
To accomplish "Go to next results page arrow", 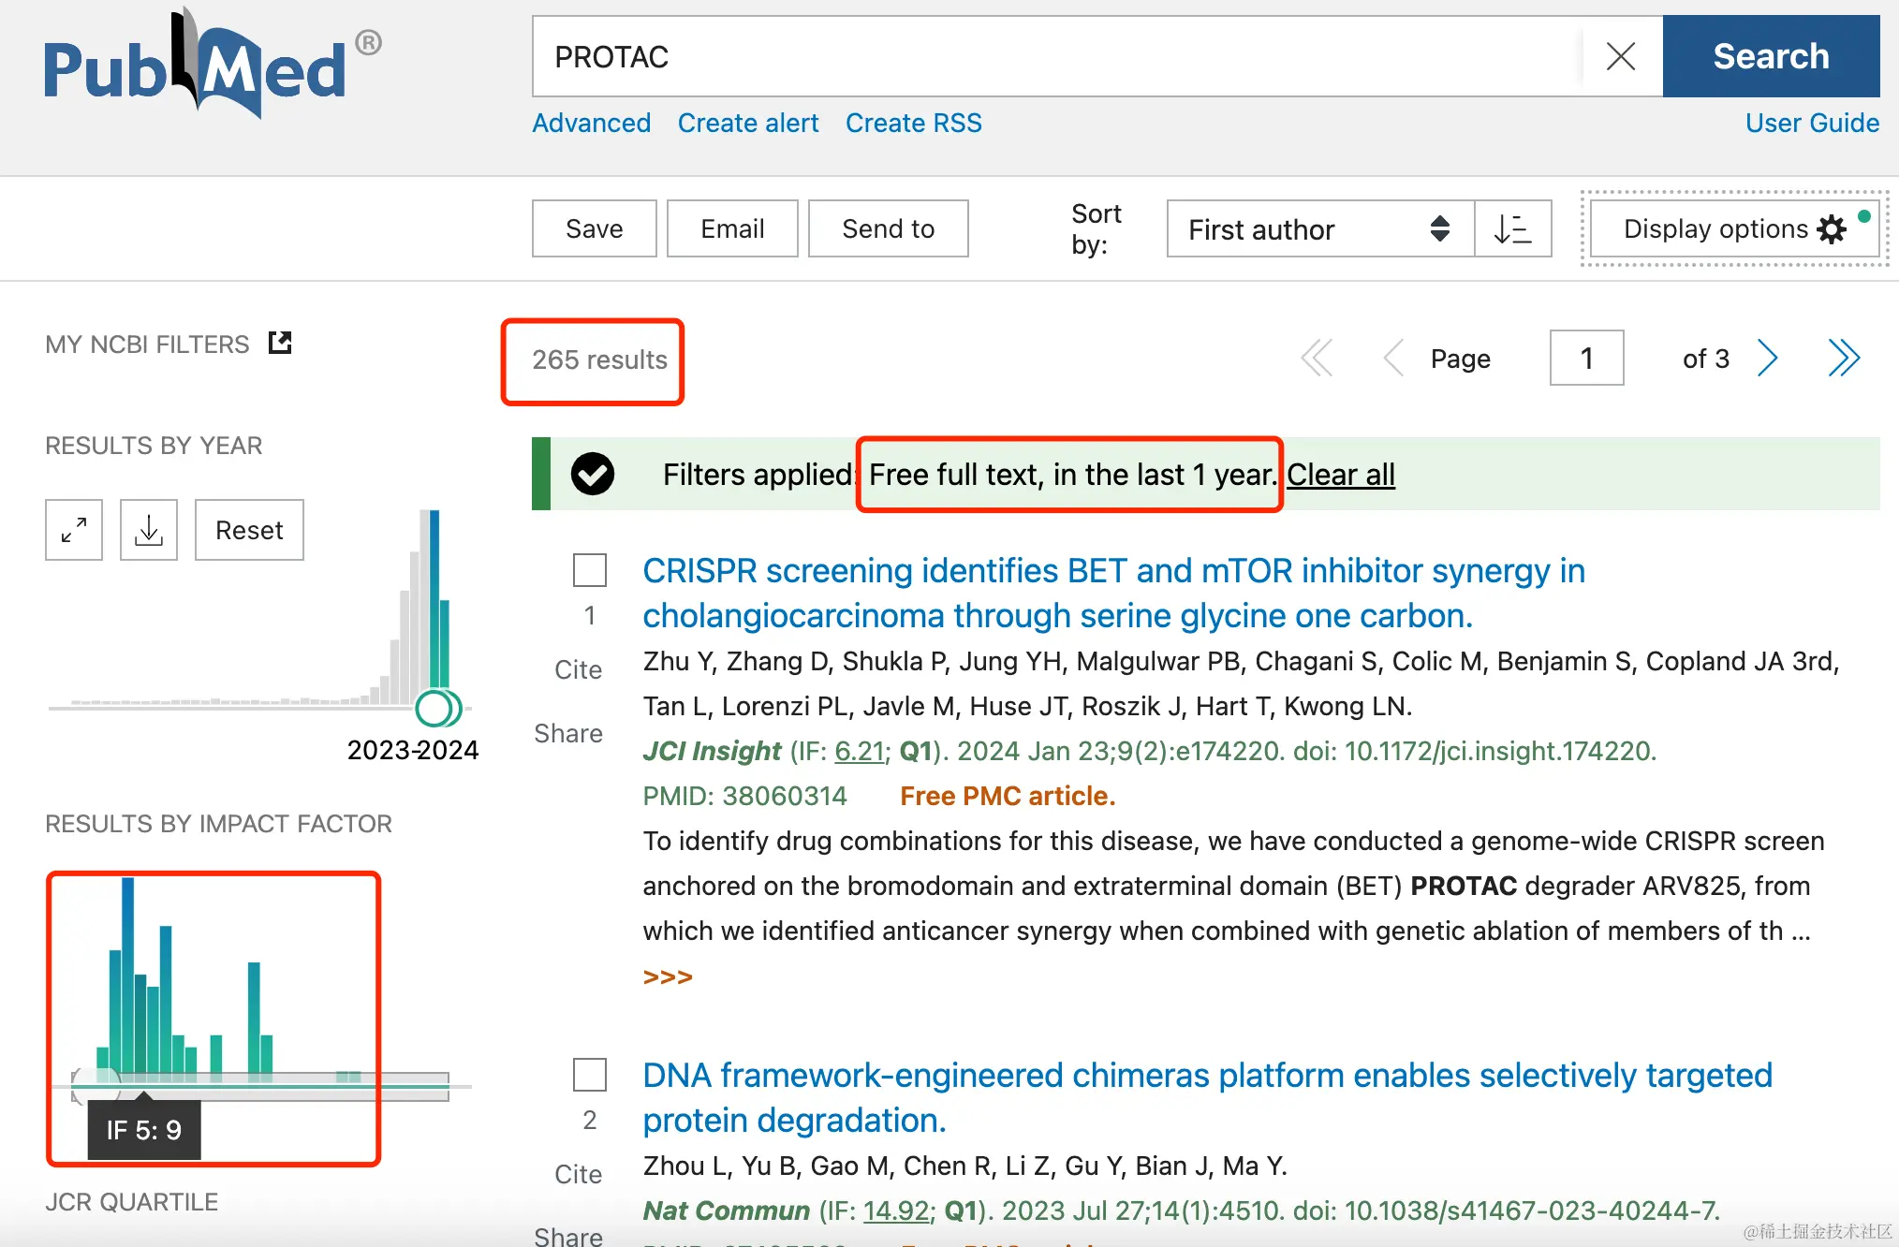I will [1767, 358].
